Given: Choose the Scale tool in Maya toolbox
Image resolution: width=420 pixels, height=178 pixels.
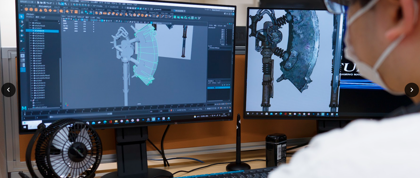Looking at the screenshot, I should click(22, 40).
